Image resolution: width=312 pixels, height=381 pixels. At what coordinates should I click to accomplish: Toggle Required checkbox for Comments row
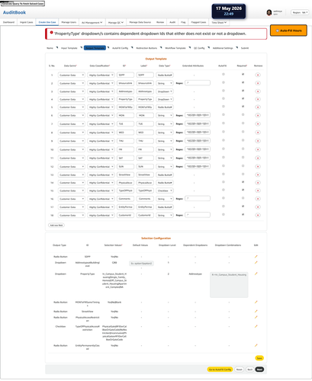click(243, 198)
